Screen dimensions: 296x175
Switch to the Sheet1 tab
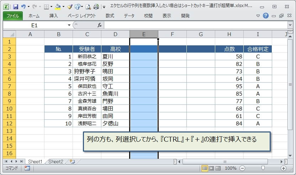click(35, 162)
